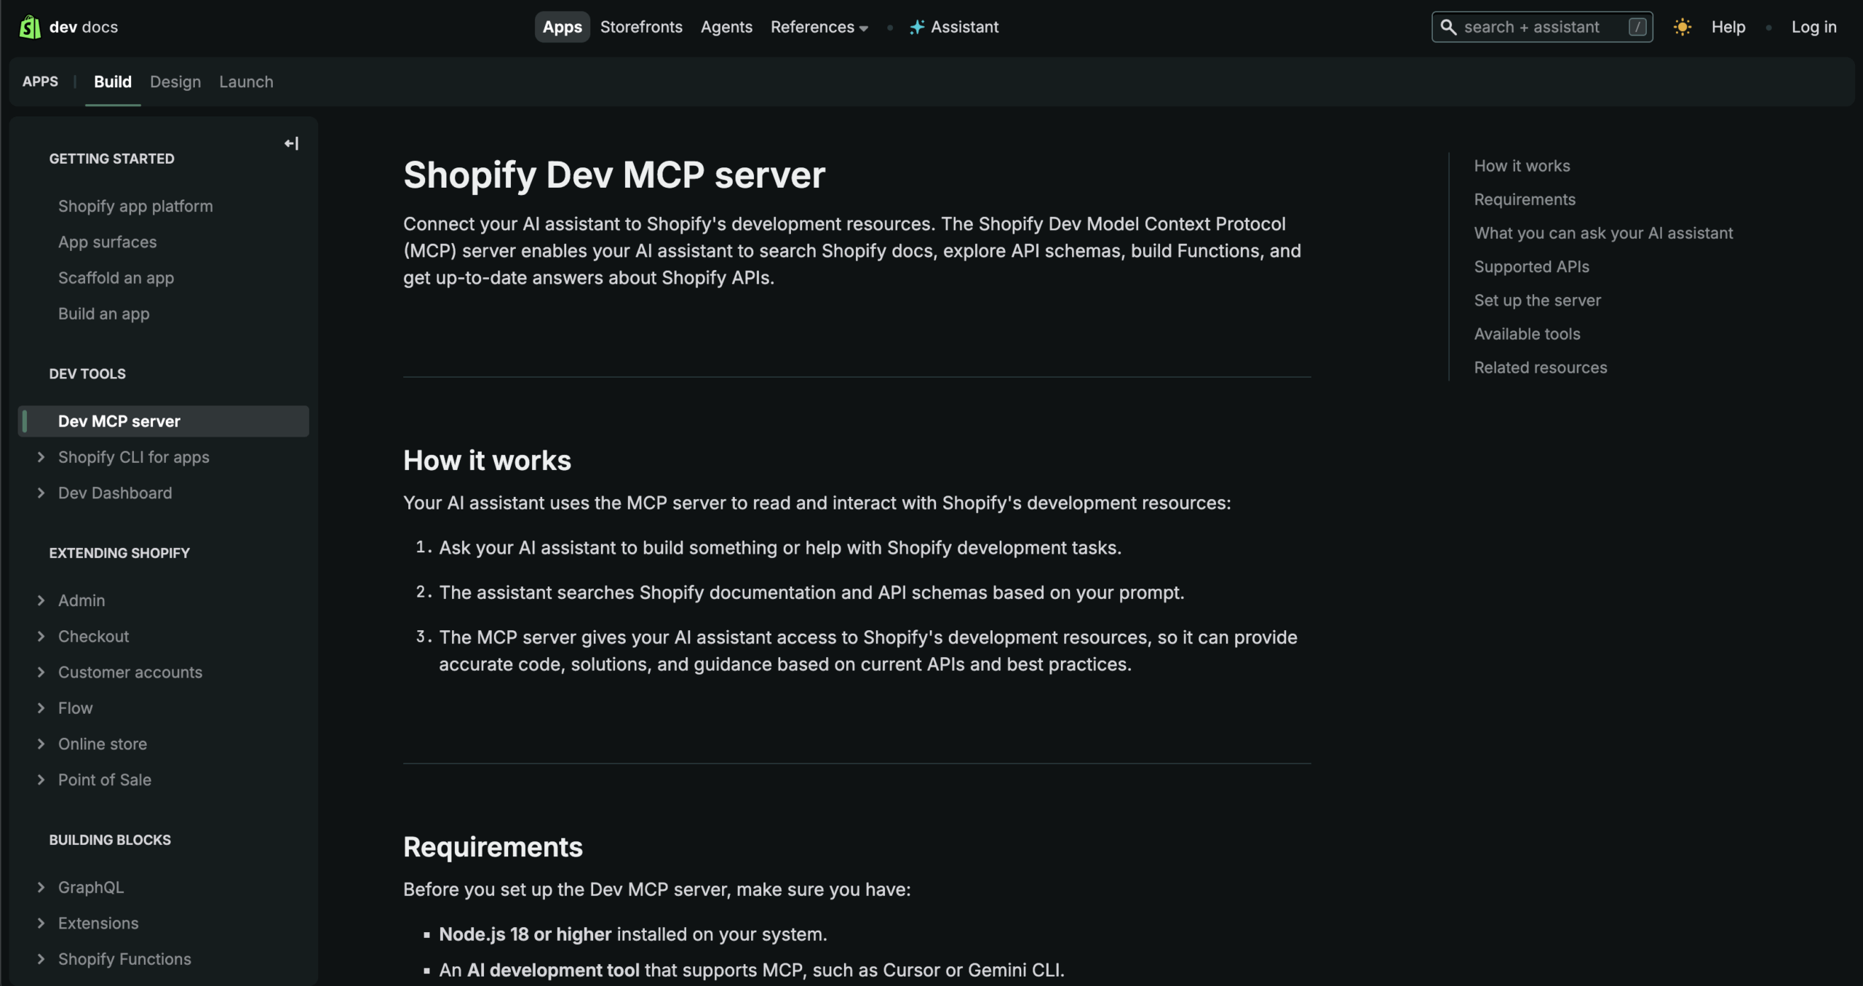
Task: Expand Shopify CLI for apps chevron
Action: (x=41, y=457)
